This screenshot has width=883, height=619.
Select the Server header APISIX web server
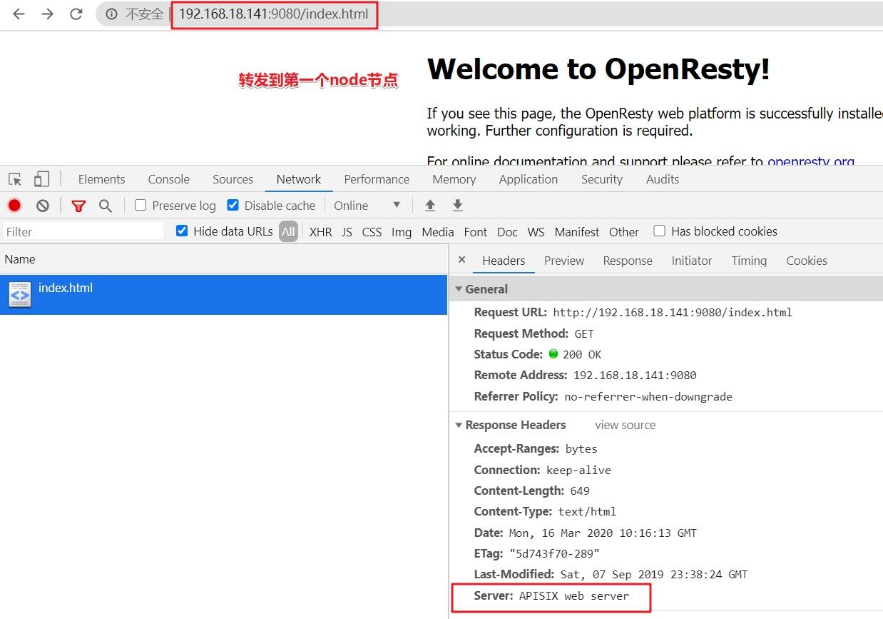574,595
